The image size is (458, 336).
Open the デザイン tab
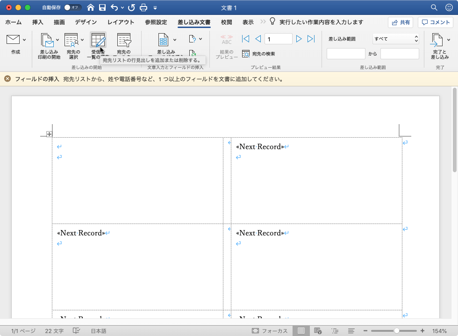pos(86,22)
